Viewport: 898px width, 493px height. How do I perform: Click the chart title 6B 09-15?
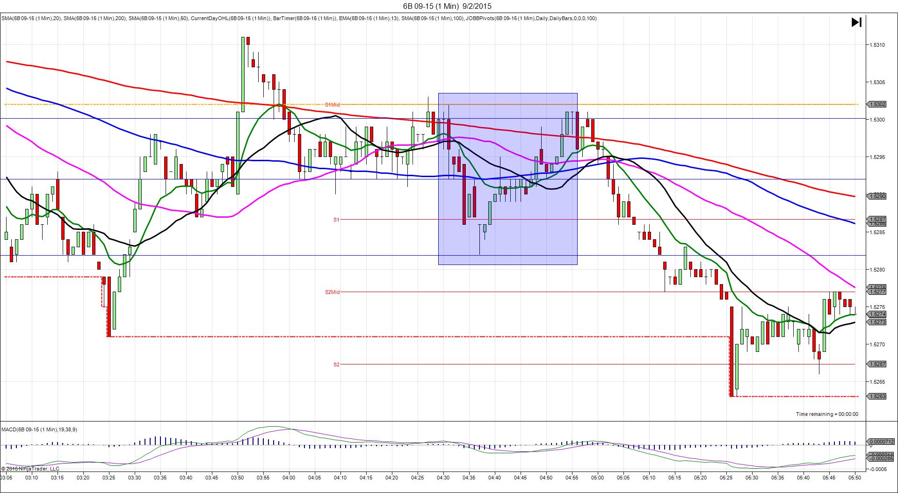pyautogui.click(x=447, y=6)
